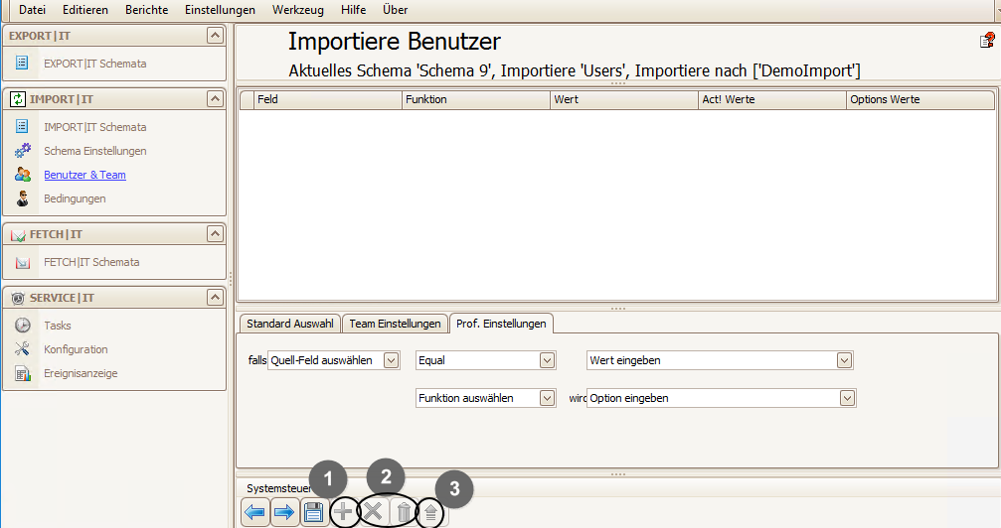This screenshot has width=1001, height=528.
Task: Sort by the Wert column header
Action: click(x=623, y=99)
